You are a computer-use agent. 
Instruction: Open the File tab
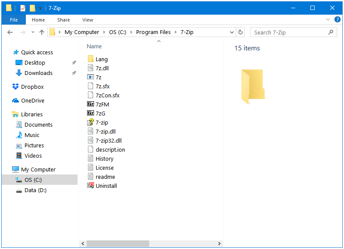(x=14, y=20)
